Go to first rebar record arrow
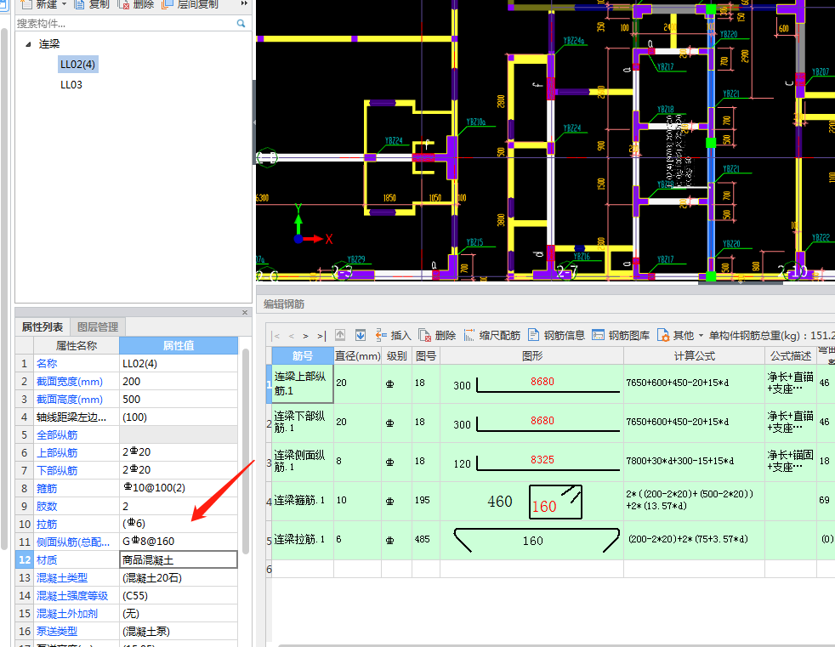 tap(275, 336)
